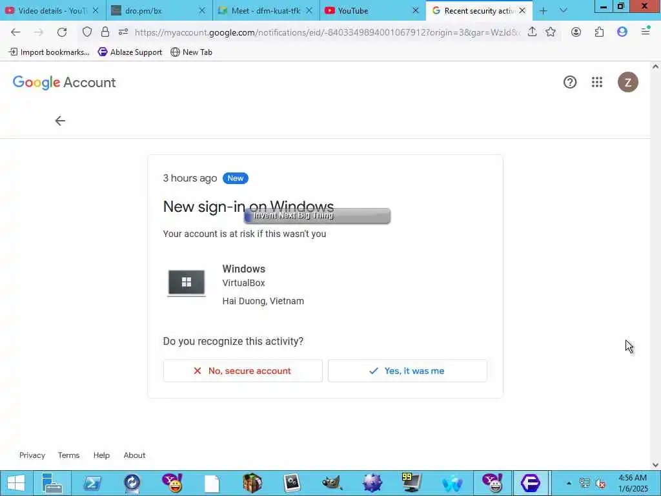Click the New badge label
The image size is (661, 496).
235,178
